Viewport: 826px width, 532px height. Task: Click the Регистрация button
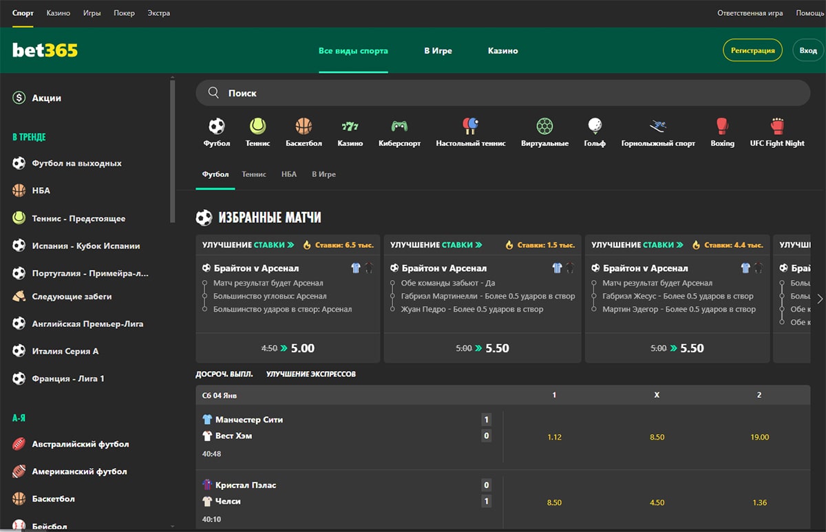752,50
